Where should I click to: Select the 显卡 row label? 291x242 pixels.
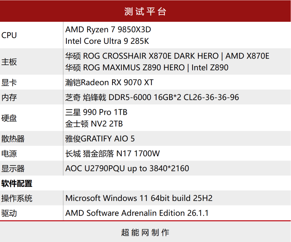[9, 82]
